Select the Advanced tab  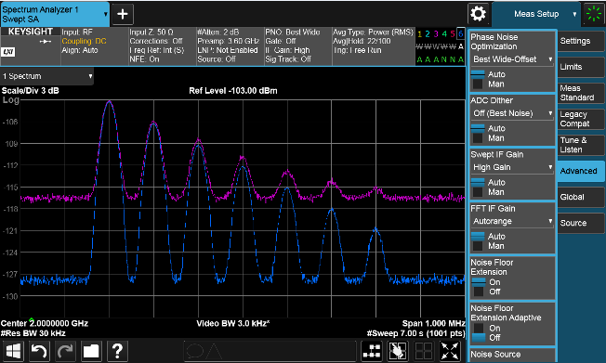tap(581, 171)
